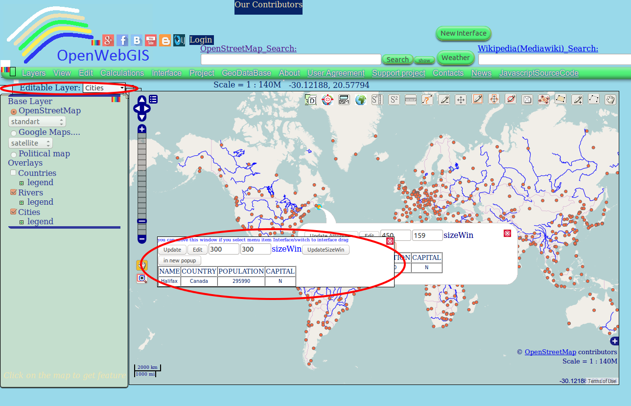Open the View menu
This screenshot has width=631, height=406.
(62, 73)
